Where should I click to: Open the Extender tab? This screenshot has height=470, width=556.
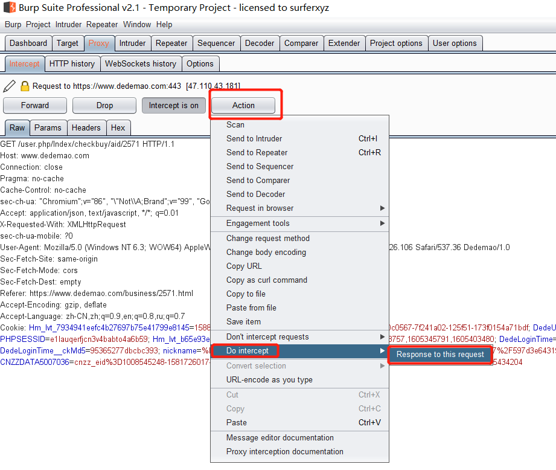click(344, 43)
